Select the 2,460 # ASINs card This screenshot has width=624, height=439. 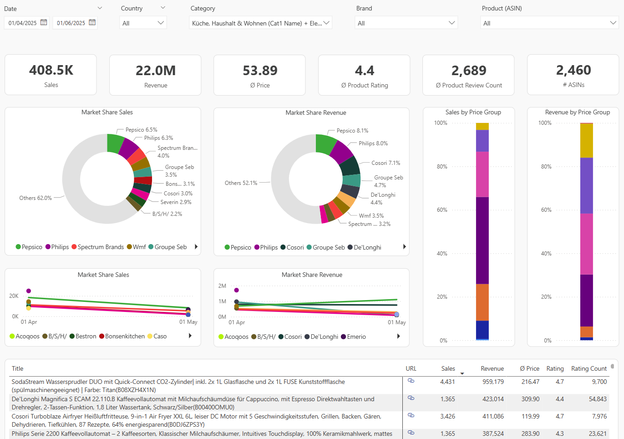(573, 75)
